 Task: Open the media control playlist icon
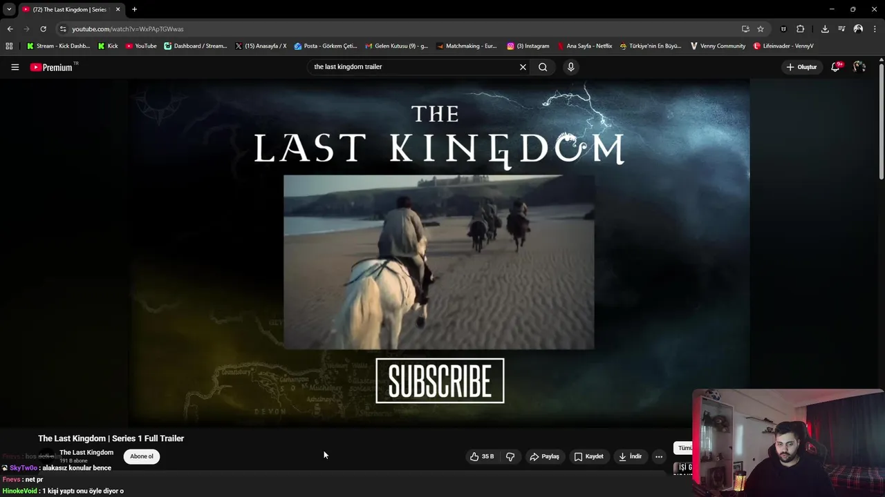tap(841, 29)
